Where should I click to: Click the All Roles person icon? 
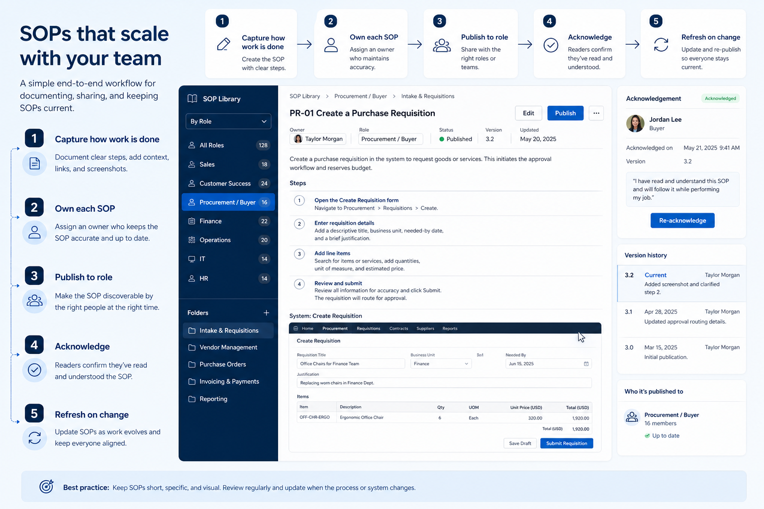pyautogui.click(x=191, y=145)
